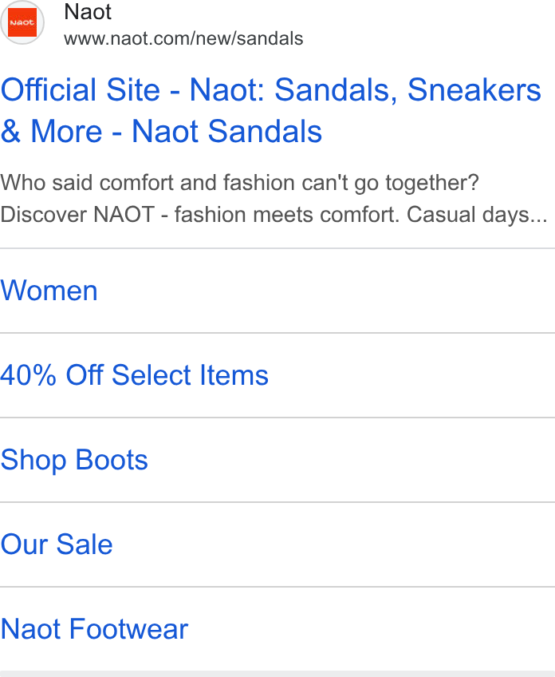Click the 'Who said comfort and fashion' description line

(x=240, y=183)
